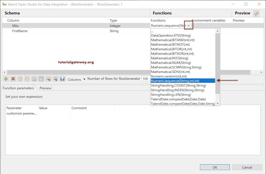Select DataOperation.XTD(String) from the list
Image resolution: width=266 pixels, height=174 pixels.
pos(183,35)
